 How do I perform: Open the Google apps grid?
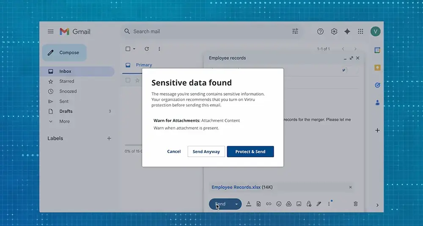click(x=360, y=32)
